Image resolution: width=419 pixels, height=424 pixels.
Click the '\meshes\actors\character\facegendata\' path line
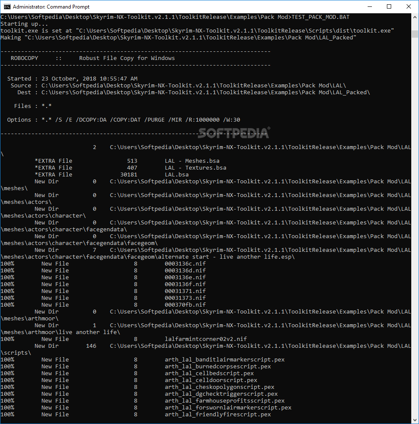(x=64, y=230)
